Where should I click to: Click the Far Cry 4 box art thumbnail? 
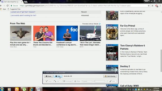pos(112,15)
